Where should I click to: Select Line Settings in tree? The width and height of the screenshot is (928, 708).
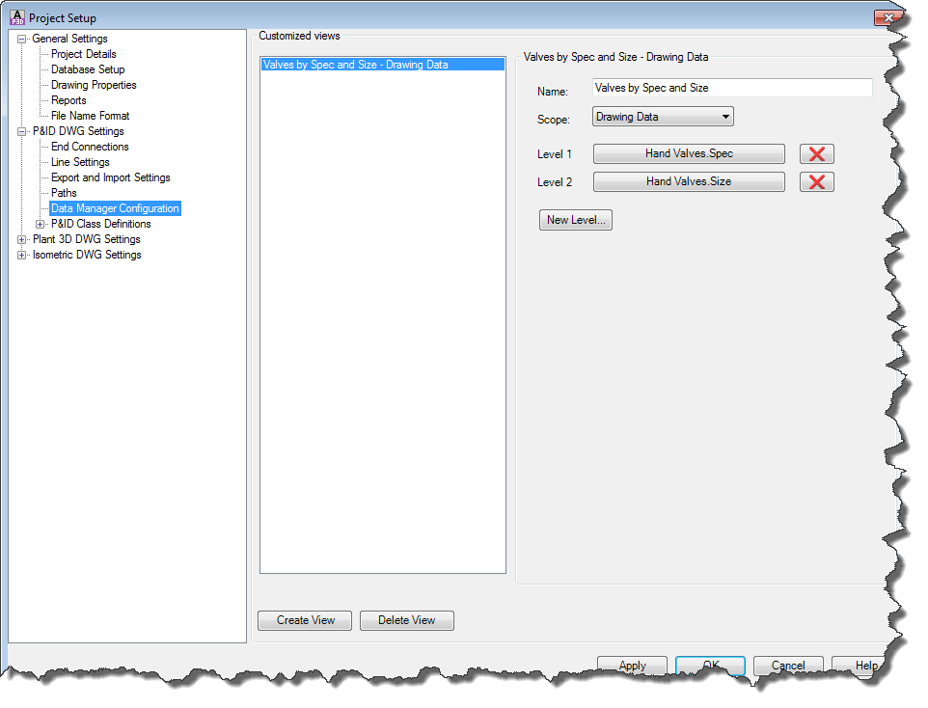point(80,162)
